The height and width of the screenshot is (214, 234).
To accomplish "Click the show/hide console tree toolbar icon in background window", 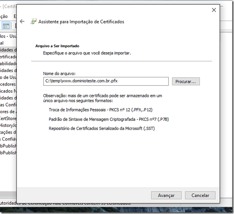I will tap(6, 26).
